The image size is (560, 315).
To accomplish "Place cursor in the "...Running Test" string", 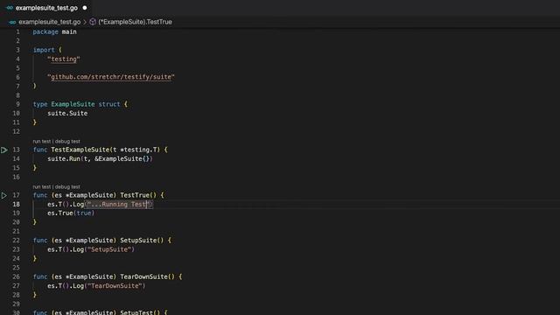I will coord(119,204).
